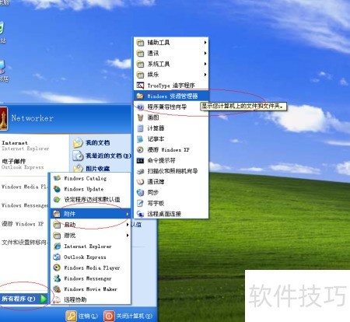Launch the 远程桌面连接 icon

click(140, 214)
